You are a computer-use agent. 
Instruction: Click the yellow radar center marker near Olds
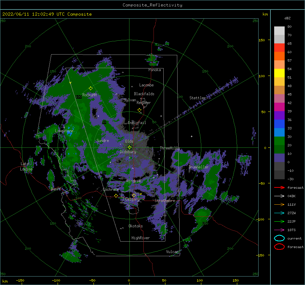pos(129,147)
